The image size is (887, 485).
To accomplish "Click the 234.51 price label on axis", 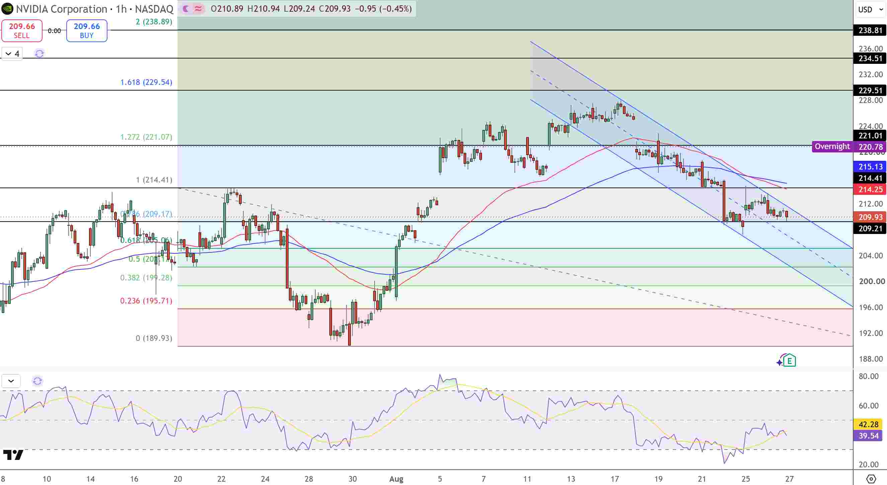I will [x=870, y=58].
